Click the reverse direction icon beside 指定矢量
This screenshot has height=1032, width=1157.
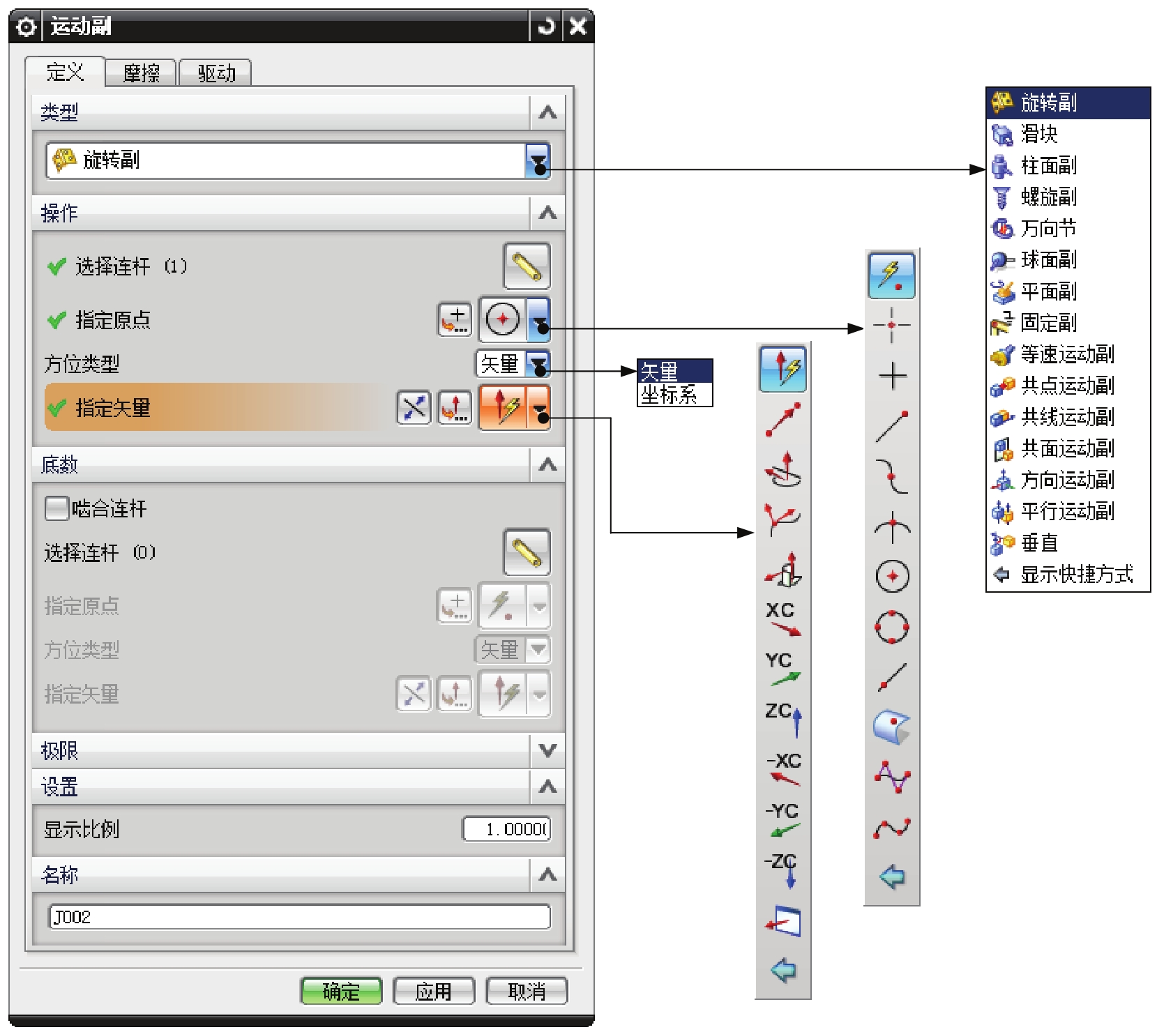(414, 408)
